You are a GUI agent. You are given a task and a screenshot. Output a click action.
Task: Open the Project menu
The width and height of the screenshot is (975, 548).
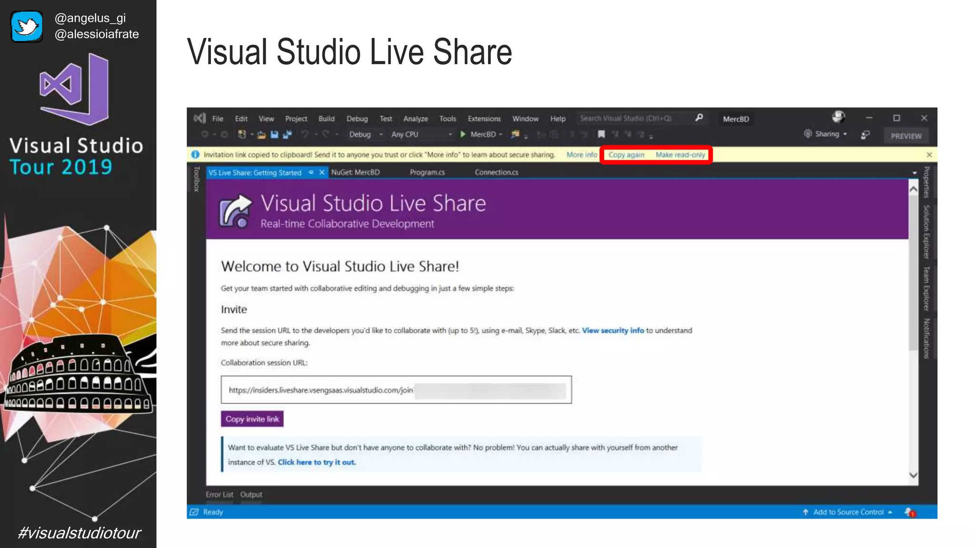coord(296,118)
